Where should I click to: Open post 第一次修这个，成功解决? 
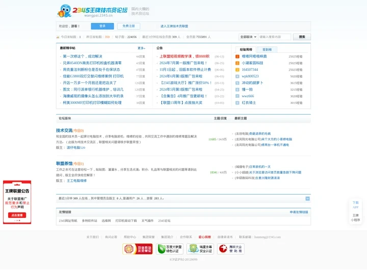pyautogui.click(x=83, y=57)
